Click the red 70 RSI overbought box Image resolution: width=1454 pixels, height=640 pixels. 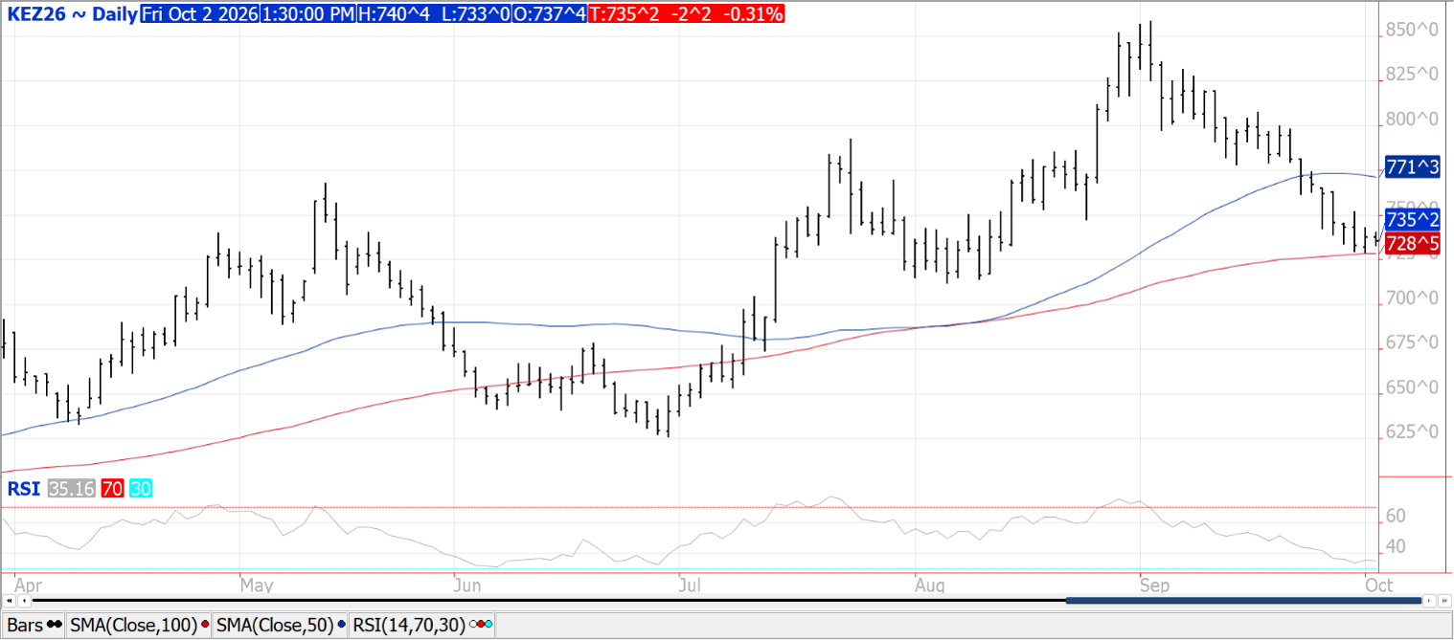point(112,489)
